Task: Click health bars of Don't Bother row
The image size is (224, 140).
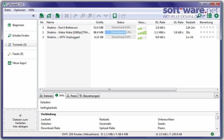Action: tap(142, 28)
